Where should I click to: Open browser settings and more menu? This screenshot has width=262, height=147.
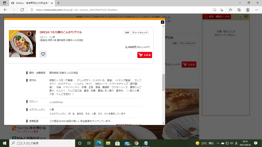[x=257, y=10]
